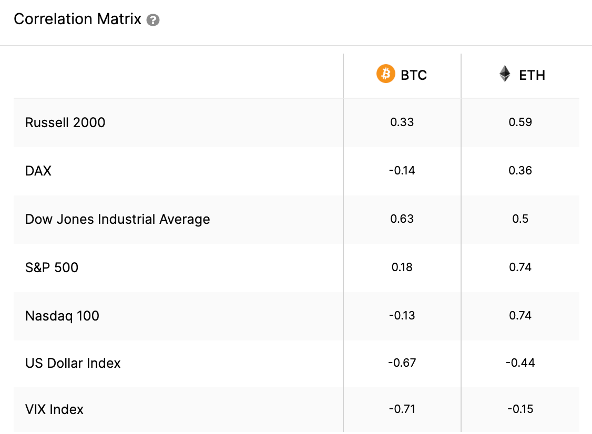Click the Correlation Matrix title
The height and width of the screenshot is (434, 592).
(78, 19)
